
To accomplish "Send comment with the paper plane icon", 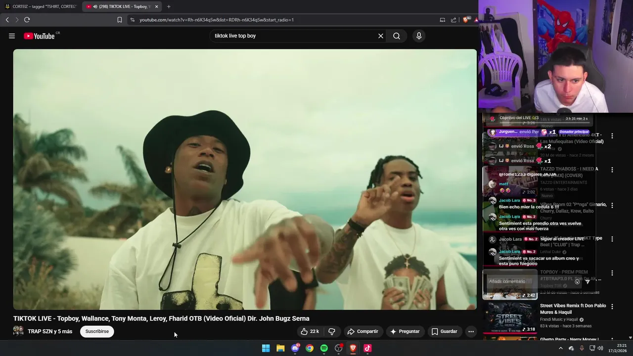I will [x=588, y=281].
